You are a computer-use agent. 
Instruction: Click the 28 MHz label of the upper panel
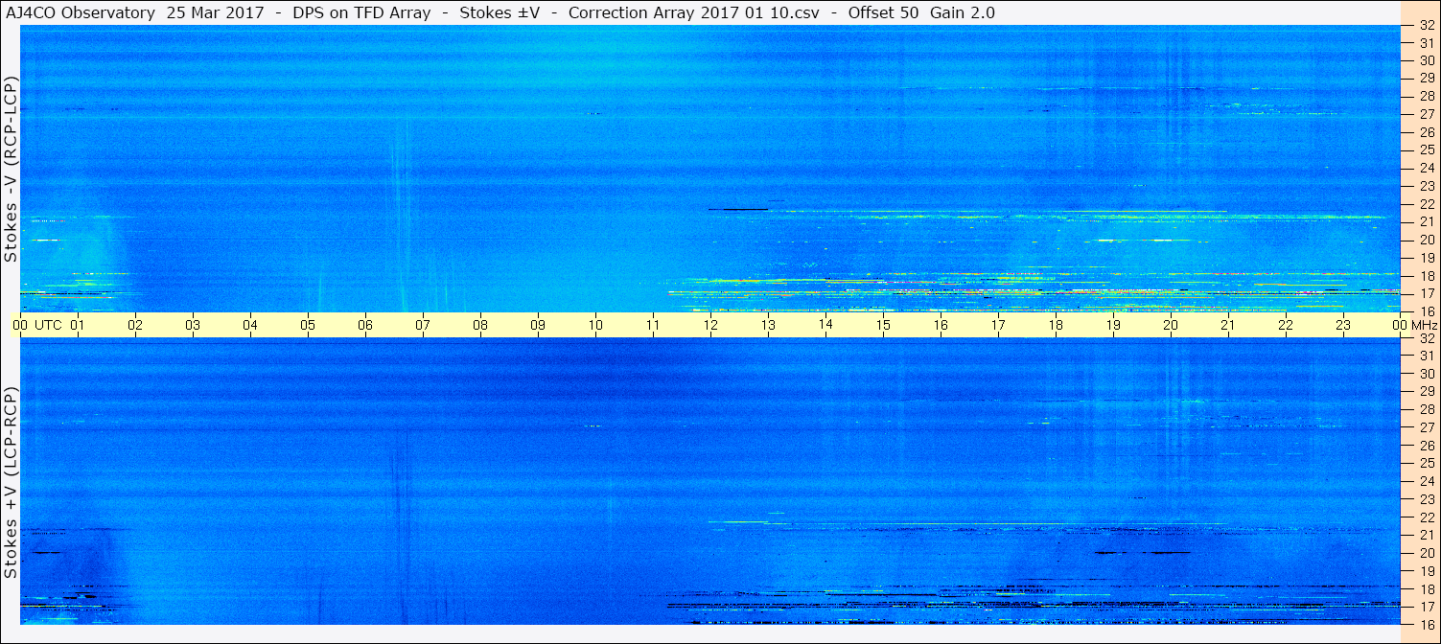click(1427, 96)
